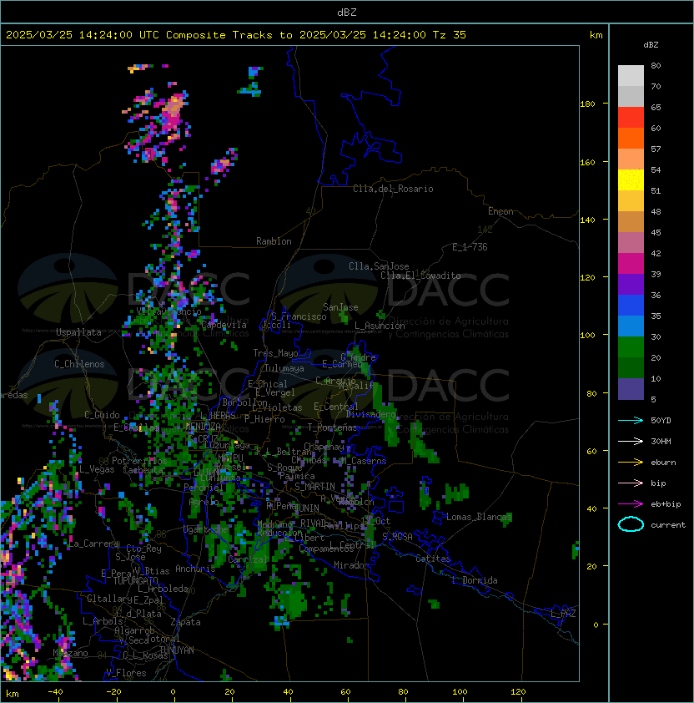Click the legend label 'eburn'
Image resolution: width=694 pixels, height=703 pixels.
coord(663,463)
